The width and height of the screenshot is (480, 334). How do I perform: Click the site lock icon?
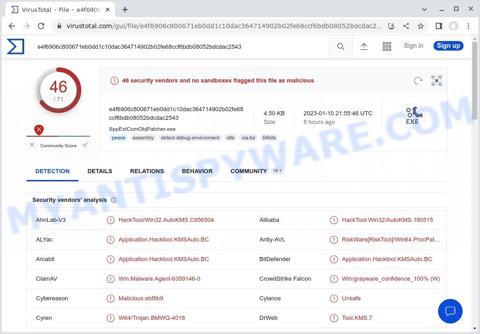(x=59, y=26)
